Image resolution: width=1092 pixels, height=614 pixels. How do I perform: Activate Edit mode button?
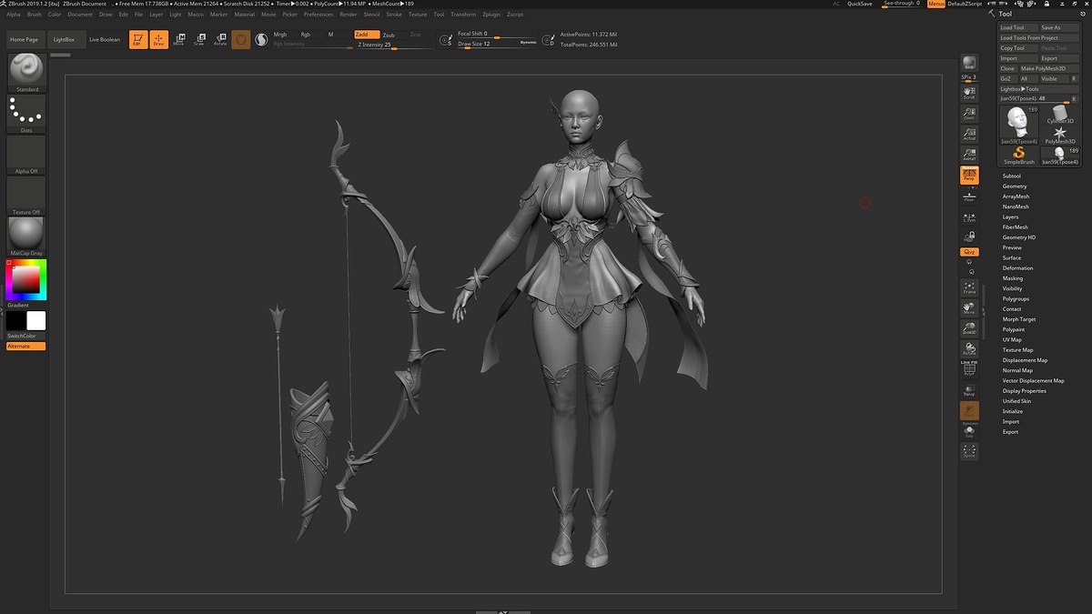[136, 39]
